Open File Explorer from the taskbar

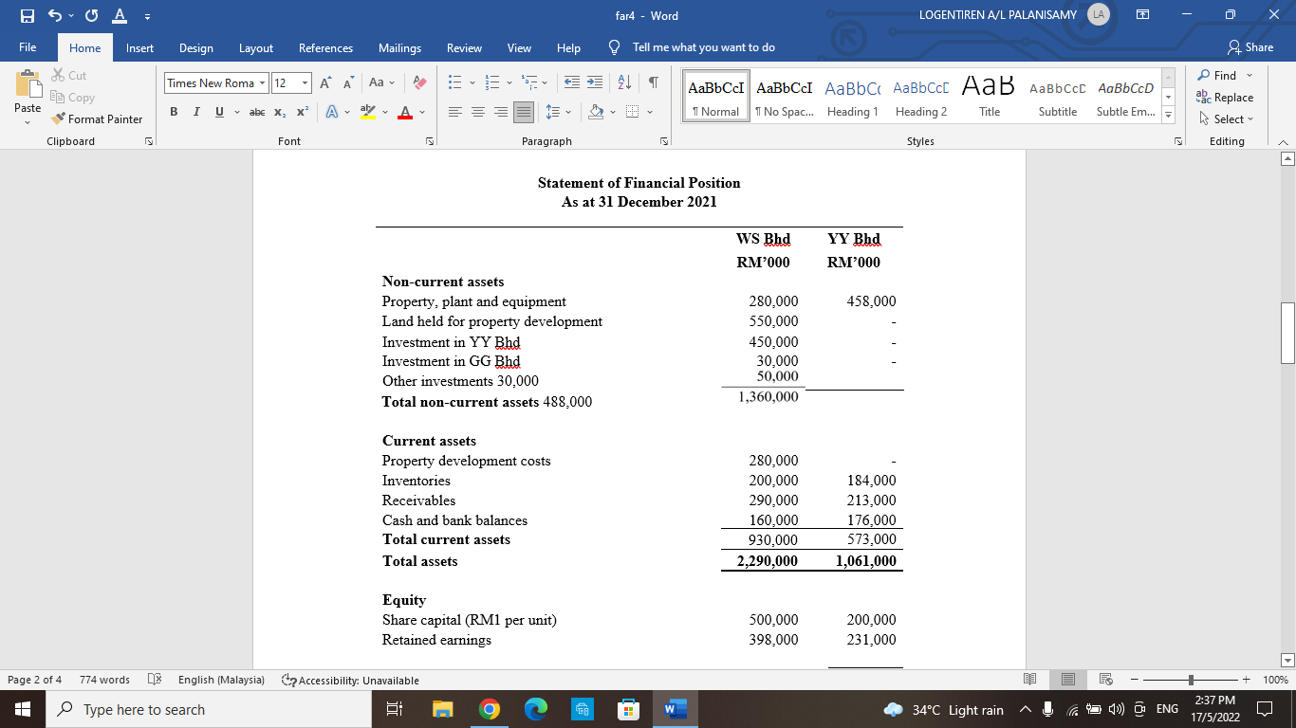coord(443,709)
